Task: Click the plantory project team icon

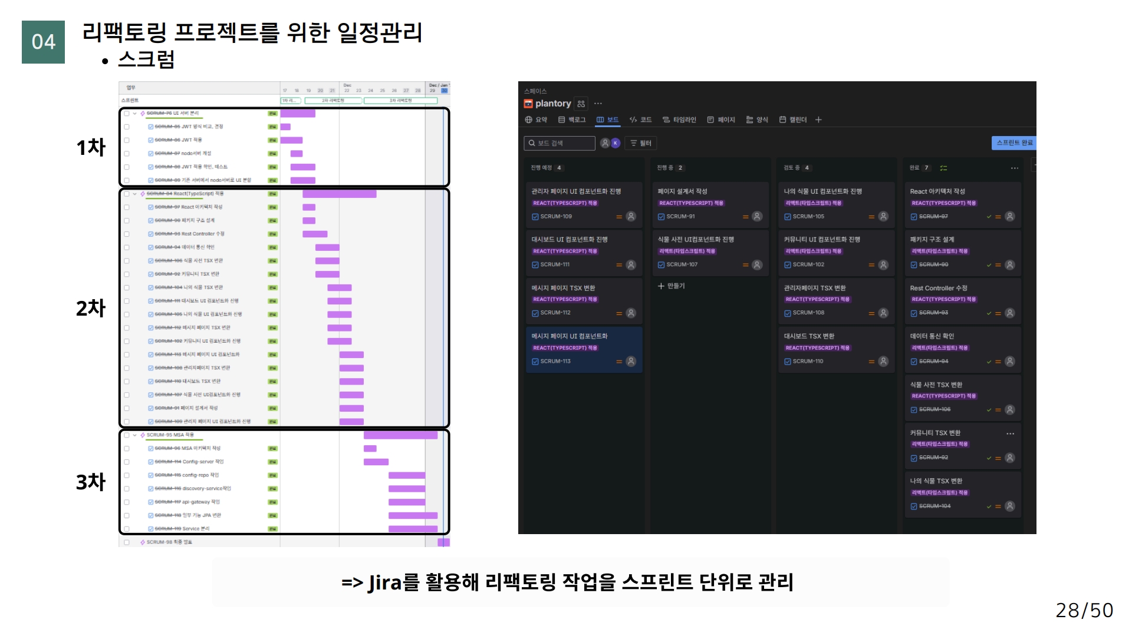Action: click(581, 104)
